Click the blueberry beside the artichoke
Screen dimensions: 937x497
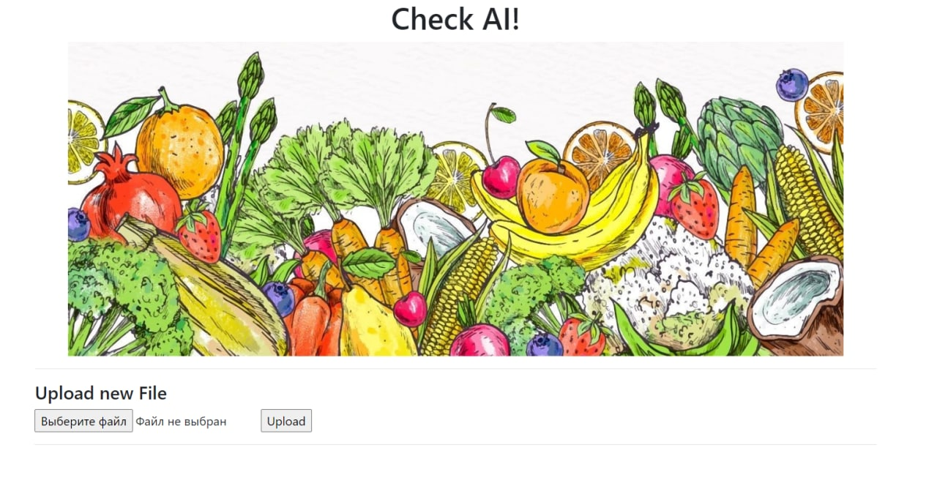792,84
